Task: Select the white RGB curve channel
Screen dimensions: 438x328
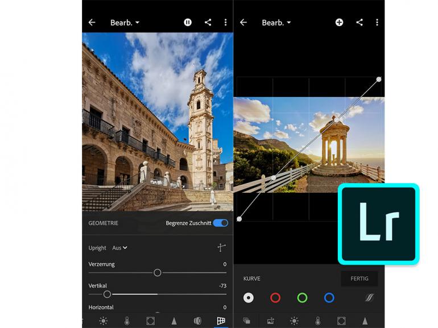Action: 249,297
